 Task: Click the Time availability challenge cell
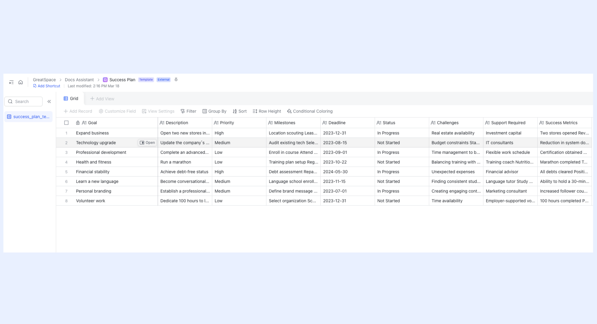click(456, 201)
